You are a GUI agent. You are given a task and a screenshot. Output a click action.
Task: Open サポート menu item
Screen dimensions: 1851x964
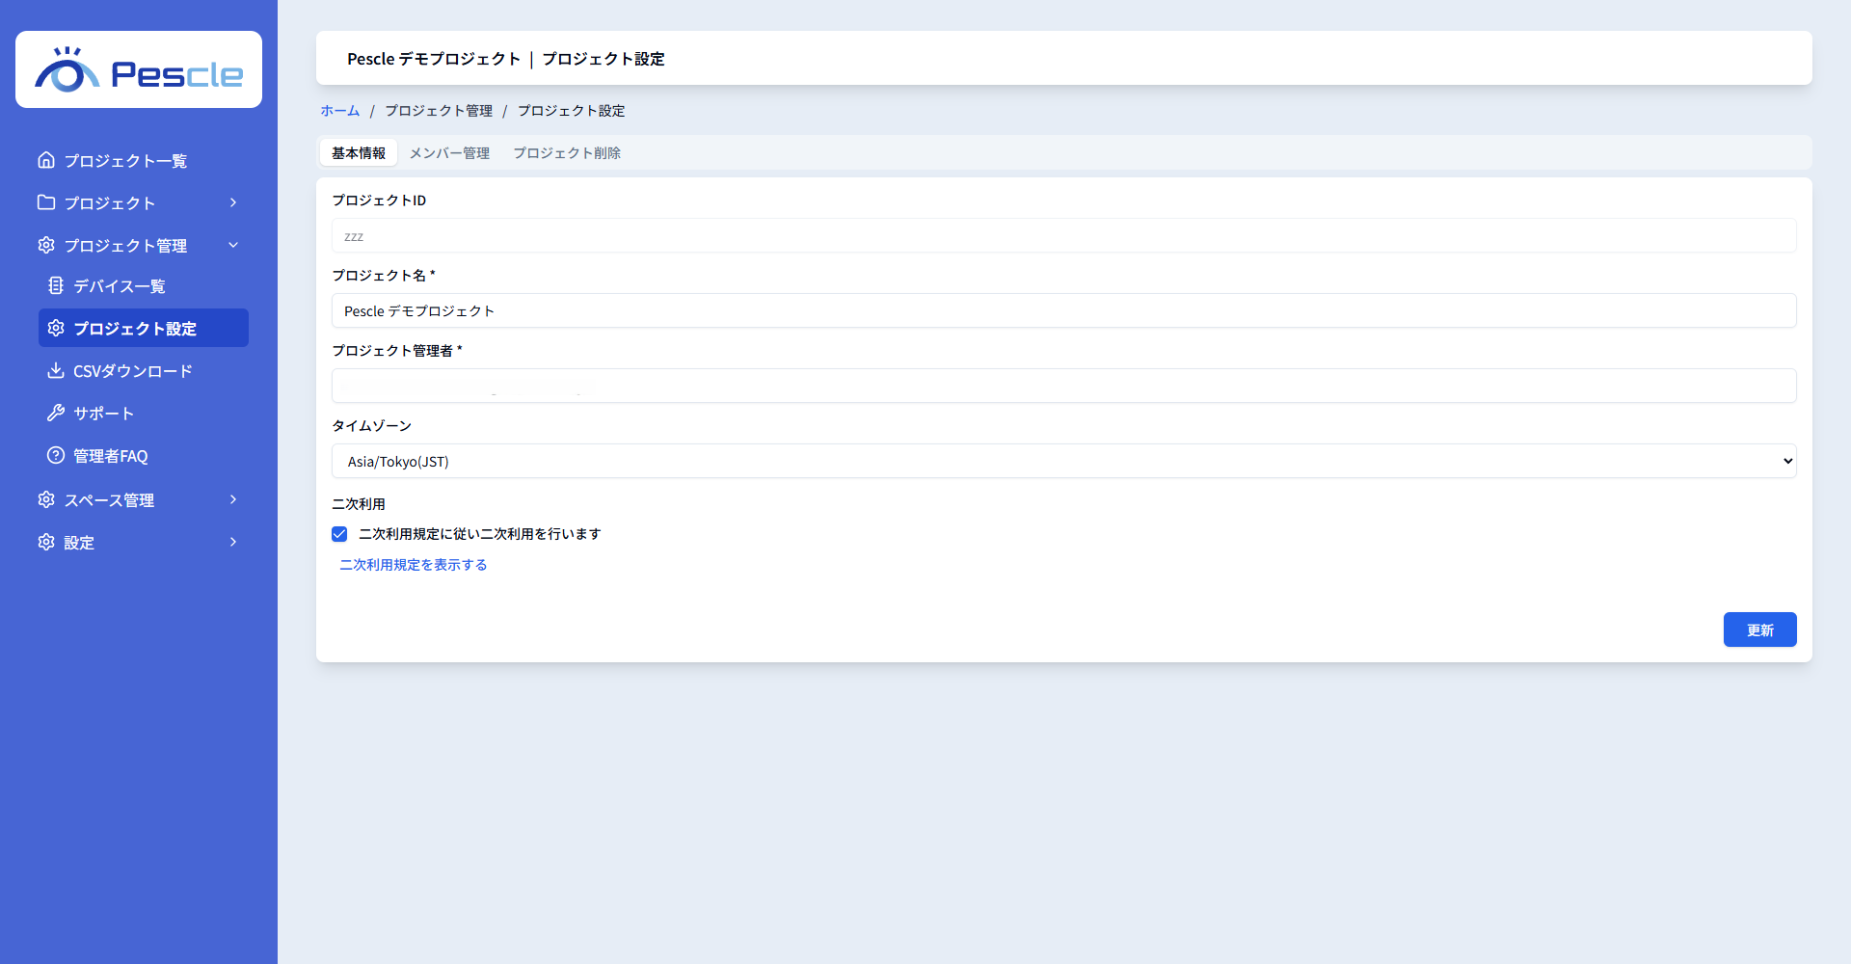click(x=144, y=413)
